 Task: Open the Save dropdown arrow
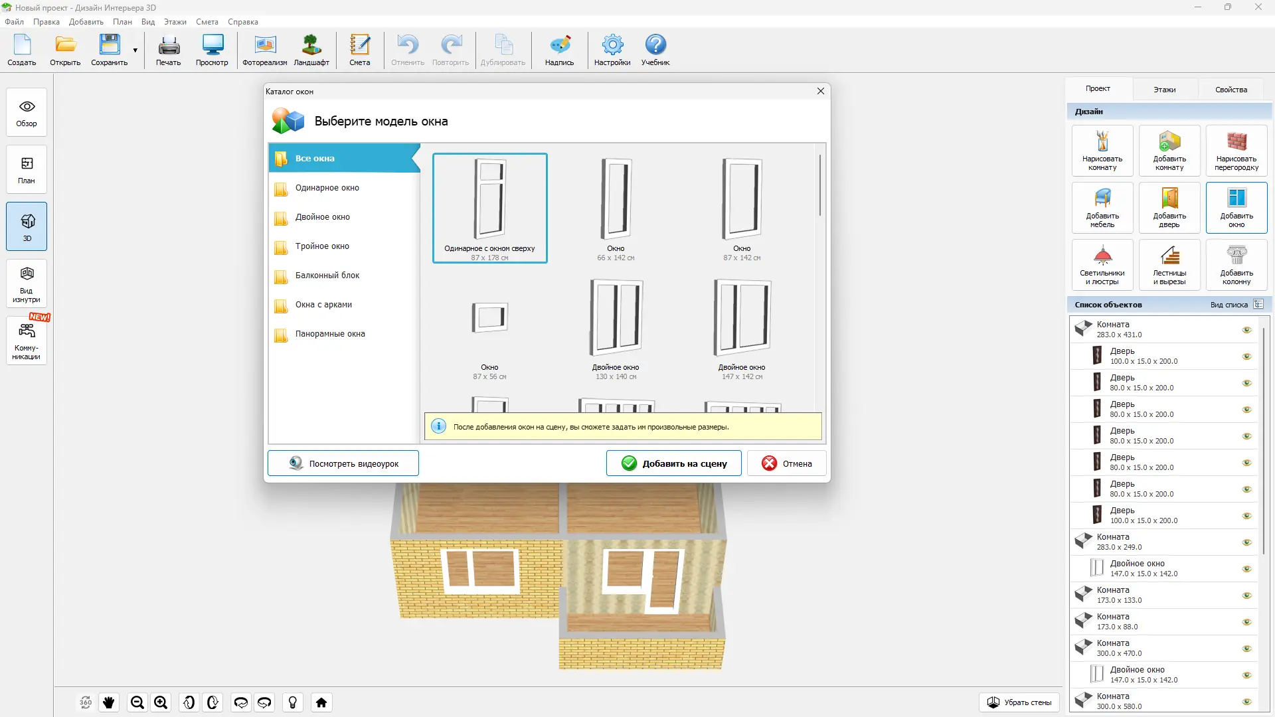pos(135,50)
